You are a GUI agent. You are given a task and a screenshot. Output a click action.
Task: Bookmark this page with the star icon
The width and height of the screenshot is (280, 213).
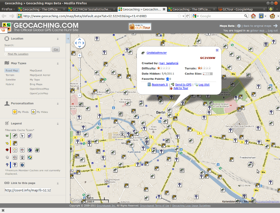[179, 16]
